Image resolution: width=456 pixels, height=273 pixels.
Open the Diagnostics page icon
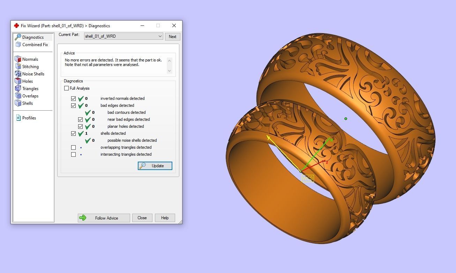[x=18, y=37]
